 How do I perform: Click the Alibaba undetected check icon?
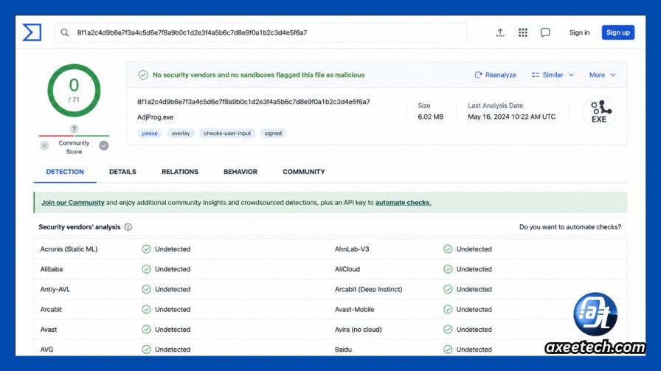[146, 269]
